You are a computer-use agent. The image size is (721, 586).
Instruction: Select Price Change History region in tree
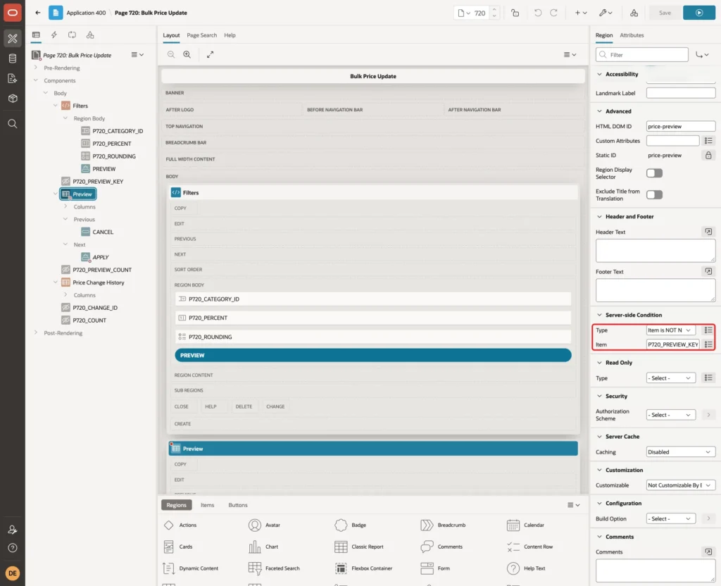point(99,282)
